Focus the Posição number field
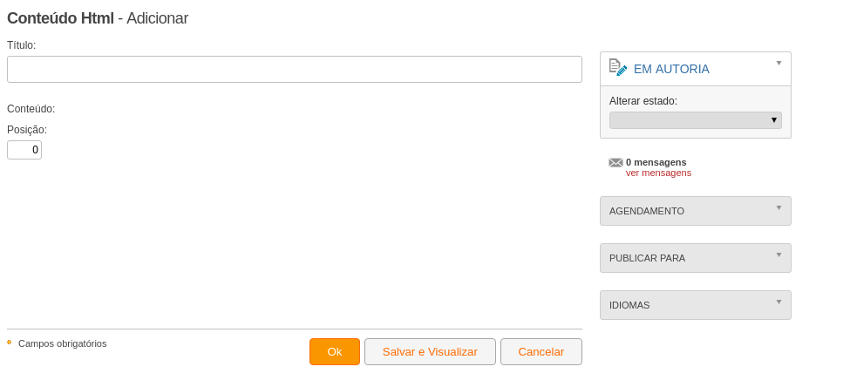 (x=24, y=150)
